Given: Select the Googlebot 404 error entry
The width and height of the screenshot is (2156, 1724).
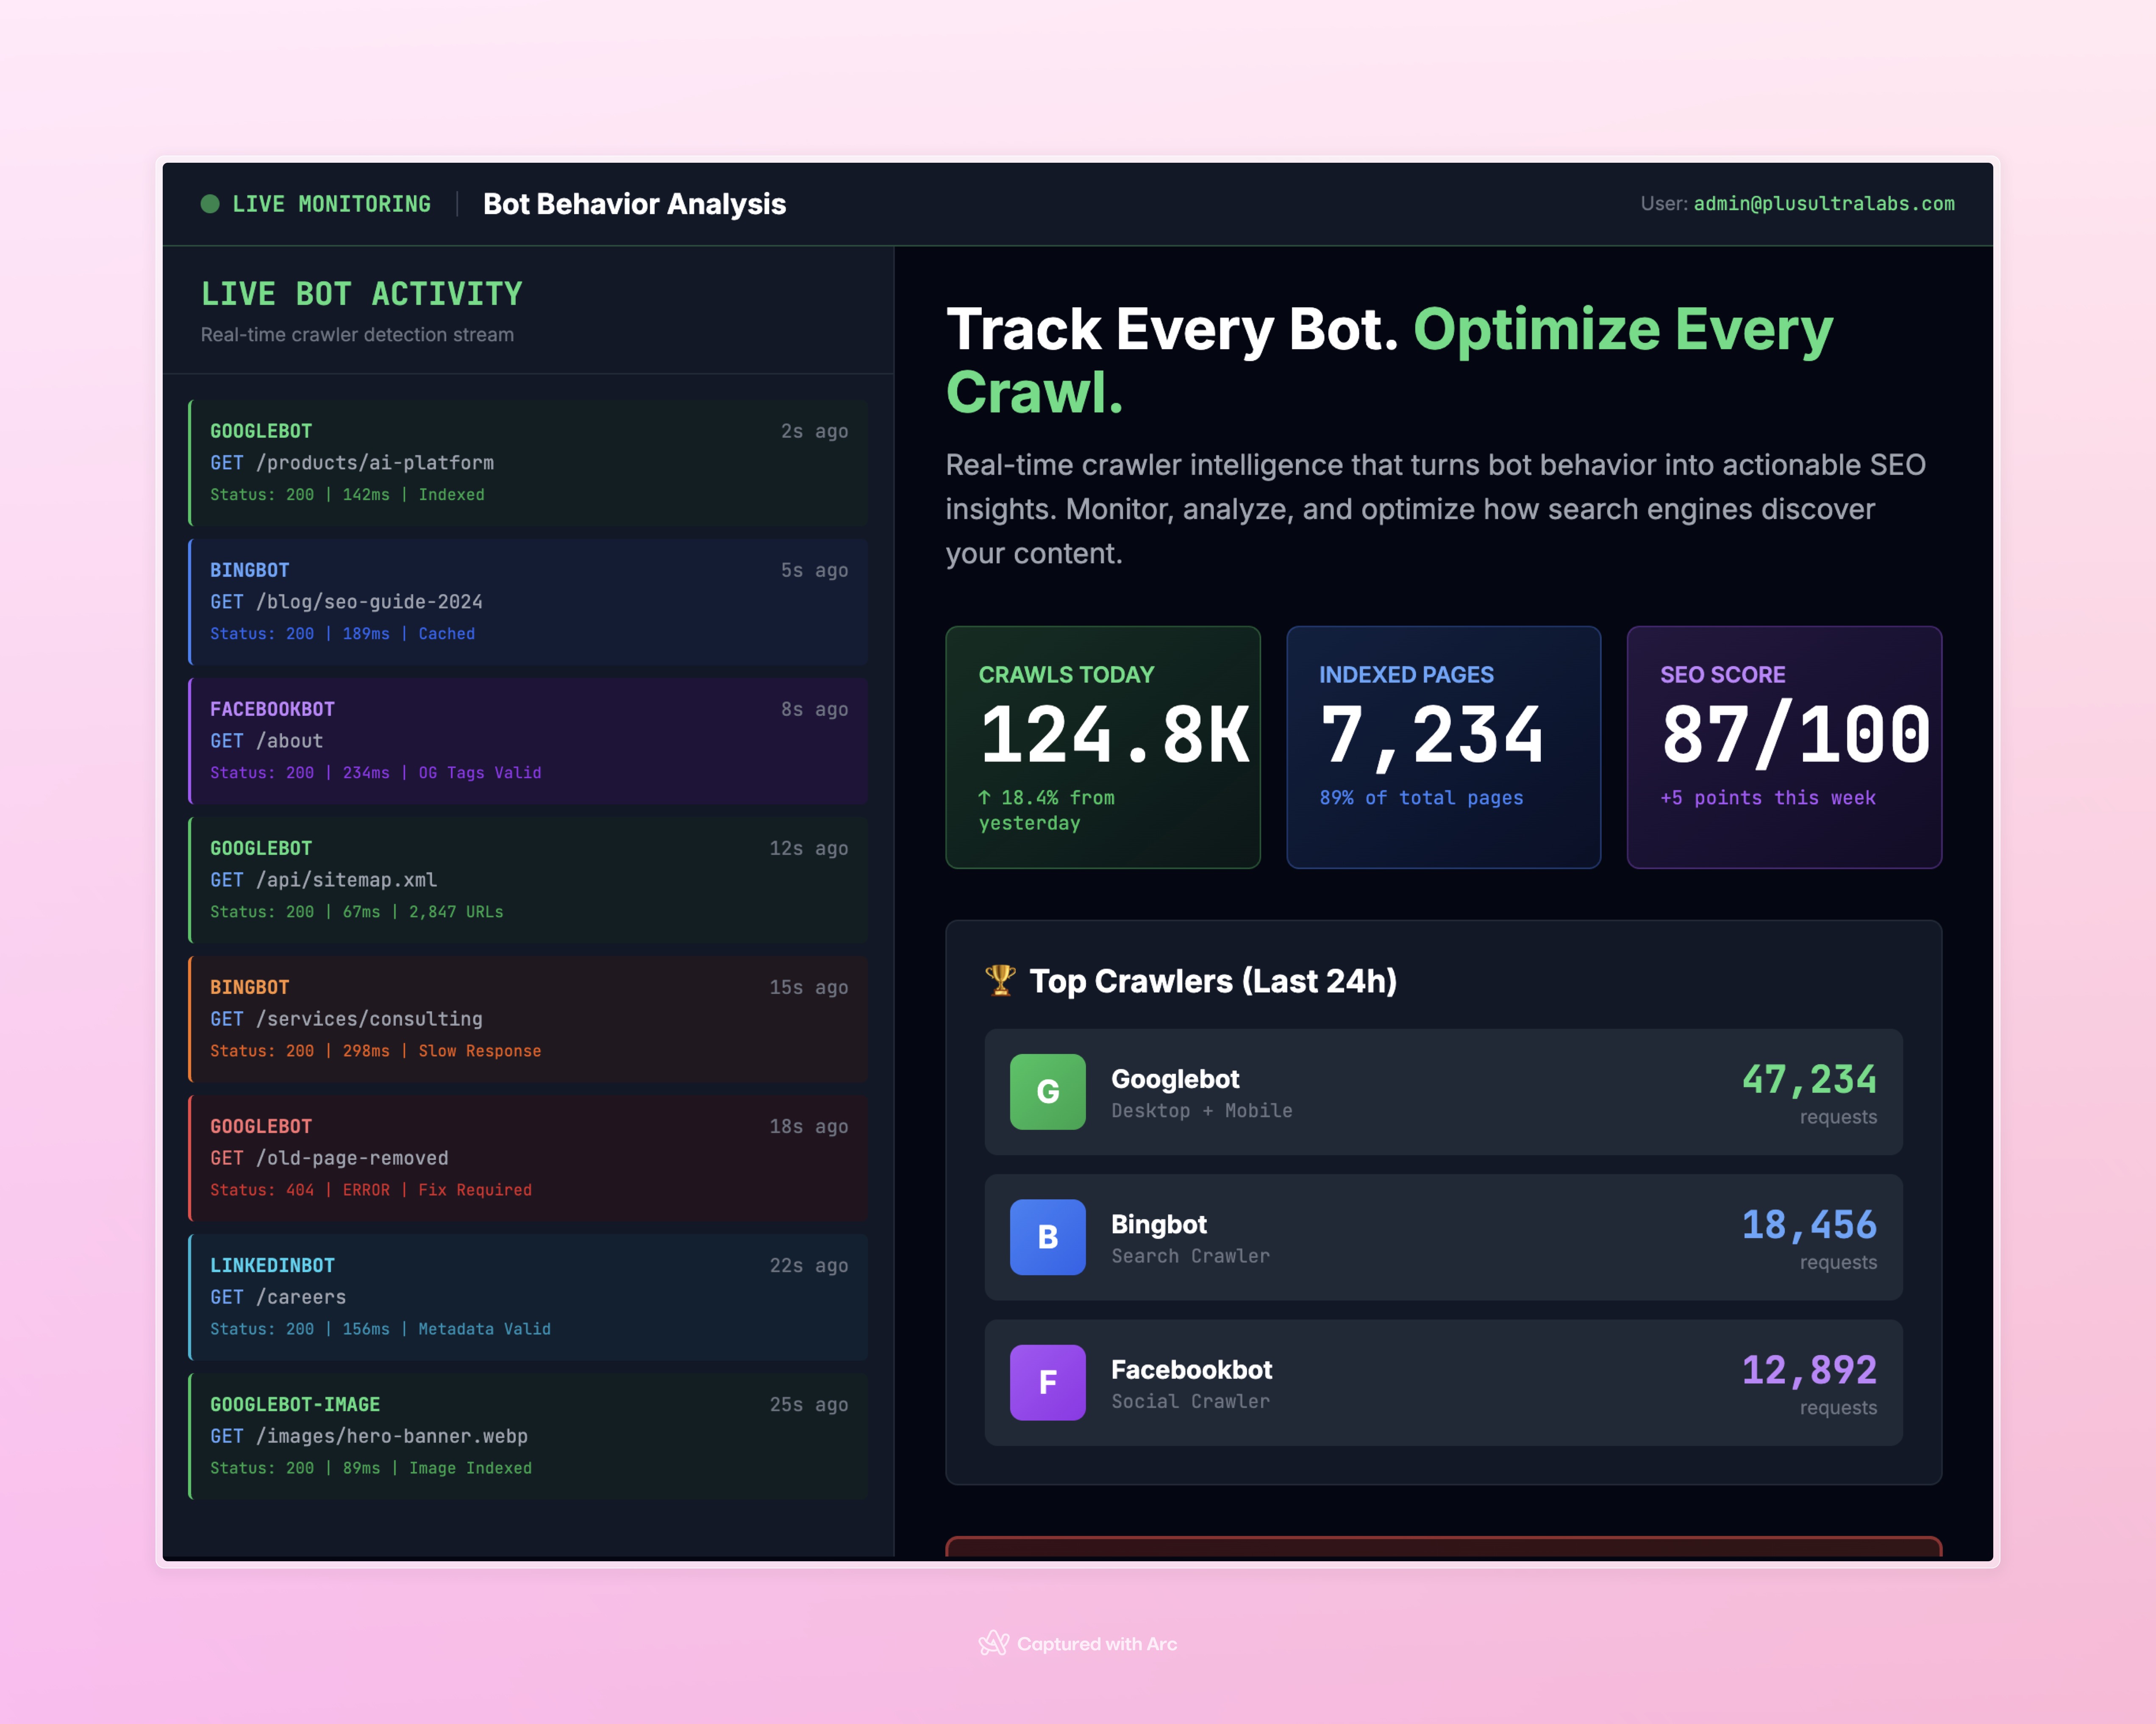Looking at the screenshot, I should [528, 1157].
